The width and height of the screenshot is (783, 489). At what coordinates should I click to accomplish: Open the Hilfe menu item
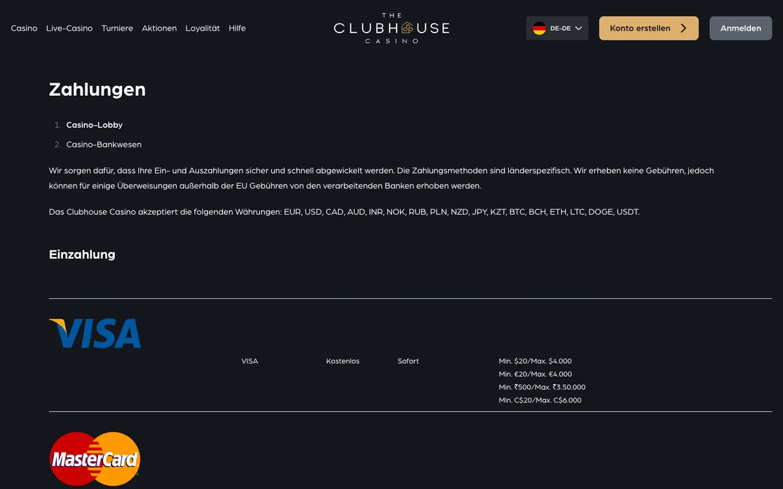pos(238,28)
